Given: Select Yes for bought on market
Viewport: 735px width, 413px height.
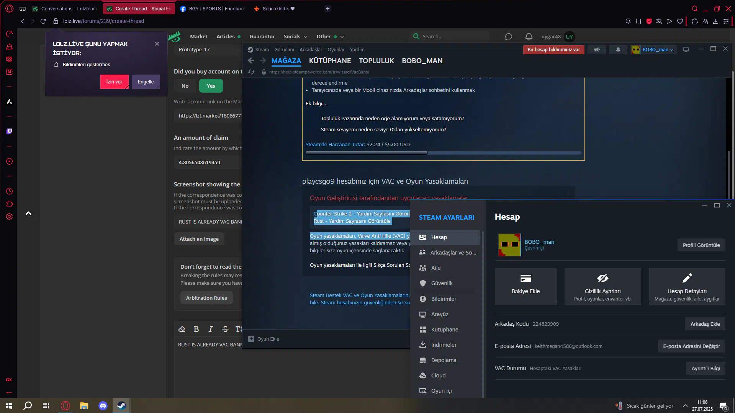Looking at the screenshot, I should [211, 86].
